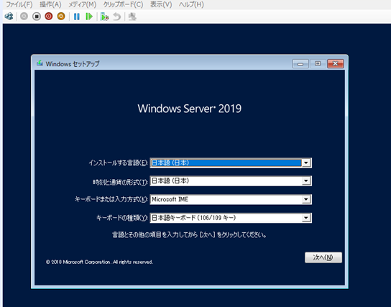This screenshot has width=391, height=307.
Task: Click the キーボードの種類(Y) label
Action: coord(122,218)
